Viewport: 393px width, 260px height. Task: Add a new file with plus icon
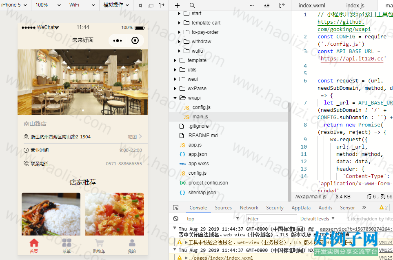(x=177, y=5)
